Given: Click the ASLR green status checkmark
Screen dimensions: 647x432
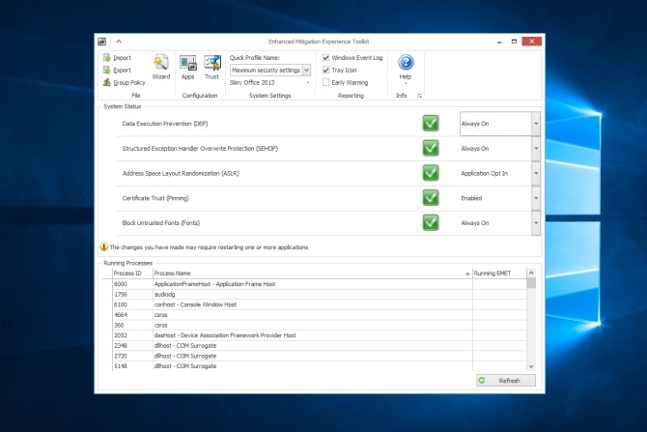Looking at the screenshot, I should [x=431, y=173].
